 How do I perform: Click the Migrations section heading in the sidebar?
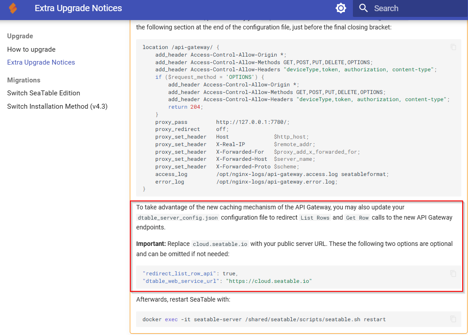coord(24,80)
